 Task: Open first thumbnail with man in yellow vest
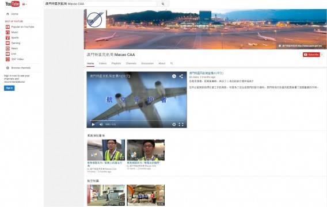tap(106, 150)
